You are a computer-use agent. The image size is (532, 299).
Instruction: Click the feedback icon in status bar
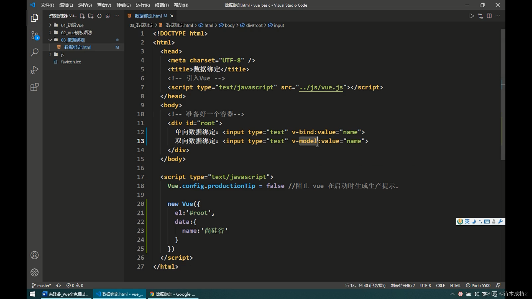click(498, 285)
